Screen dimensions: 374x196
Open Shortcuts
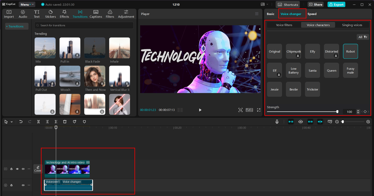[288, 4]
